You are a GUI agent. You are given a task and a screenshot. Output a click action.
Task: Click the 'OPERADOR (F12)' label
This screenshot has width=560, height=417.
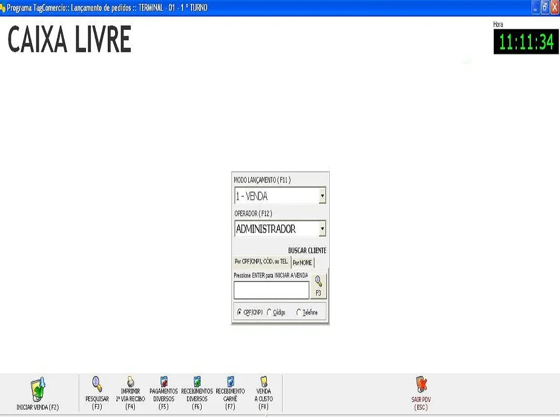click(x=253, y=213)
